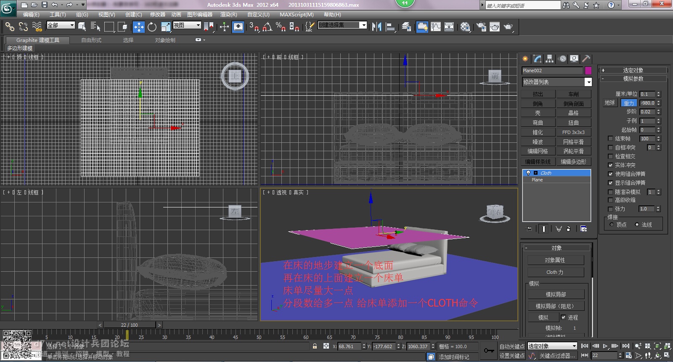
Task: Open the 全部 selection filter dropdown
Action: [61, 25]
